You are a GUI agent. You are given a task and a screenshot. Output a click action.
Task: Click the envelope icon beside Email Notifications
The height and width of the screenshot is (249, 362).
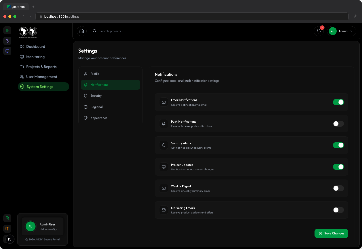[164, 102]
